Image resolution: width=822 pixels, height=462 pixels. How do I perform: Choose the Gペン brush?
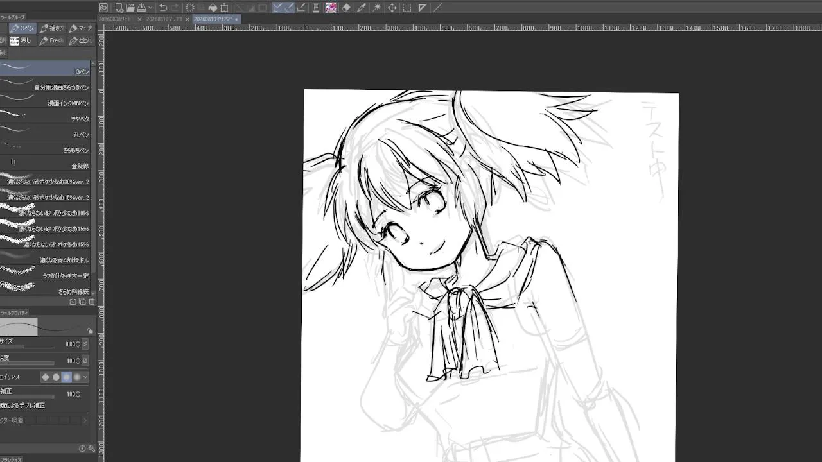tap(45, 68)
